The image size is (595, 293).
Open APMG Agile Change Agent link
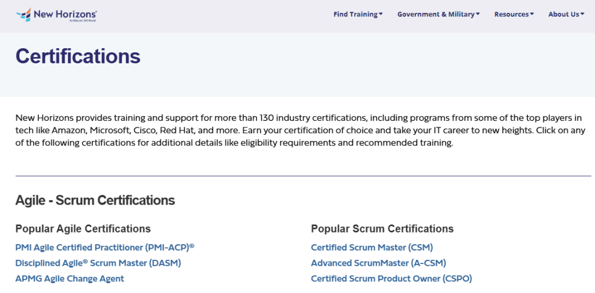coord(70,278)
